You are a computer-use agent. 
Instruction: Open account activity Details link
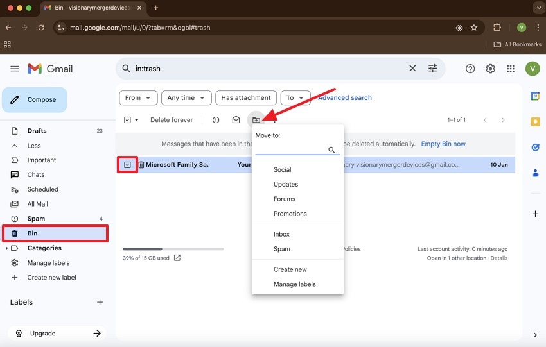[498, 258]
